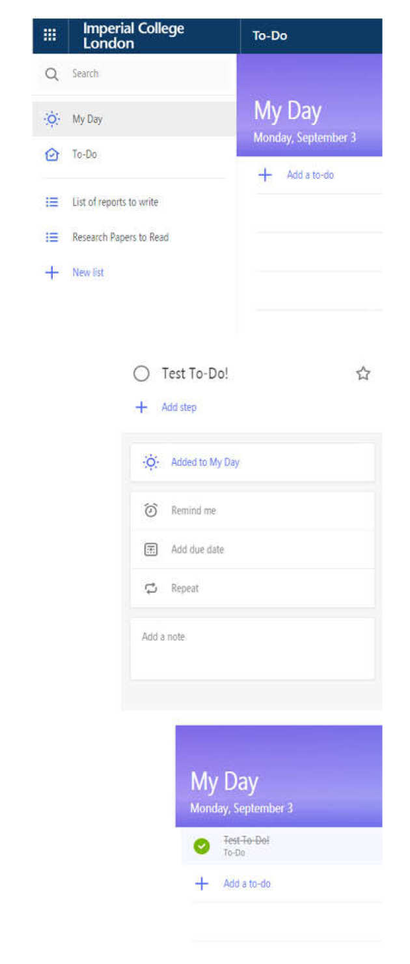Click the star icon to mark Test To-Do! important
This screenshot has width=410, height=964.
(362, 373)
